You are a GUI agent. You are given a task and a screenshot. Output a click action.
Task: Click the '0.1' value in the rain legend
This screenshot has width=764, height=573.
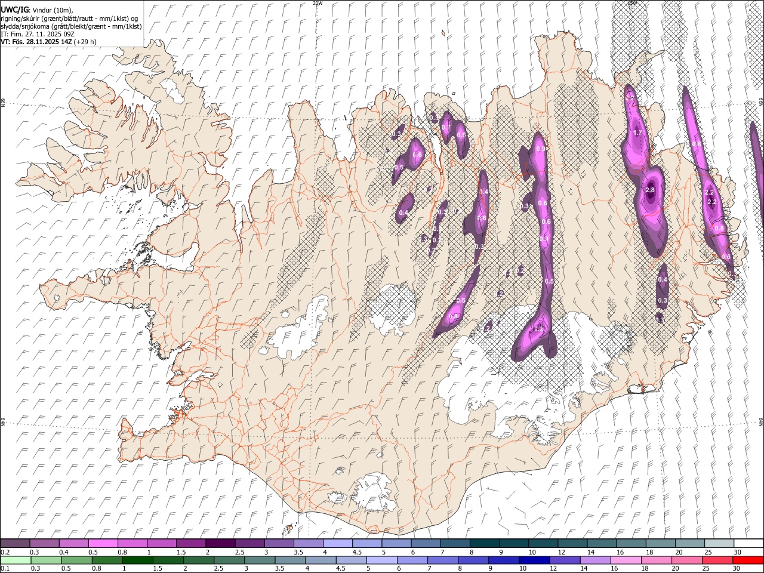tap(5, 569)
